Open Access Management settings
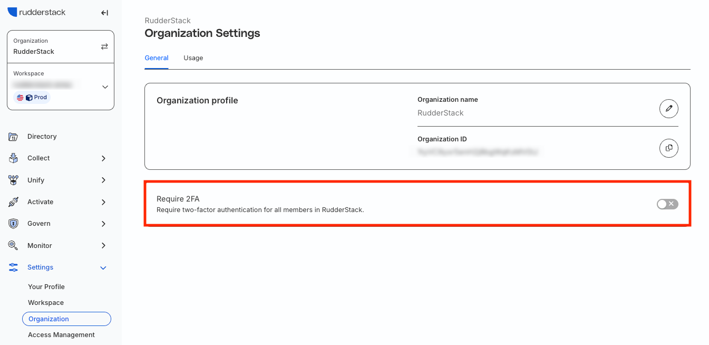Image resolution: width=709 pixels, height=345 pixels. tap(61, 335)
